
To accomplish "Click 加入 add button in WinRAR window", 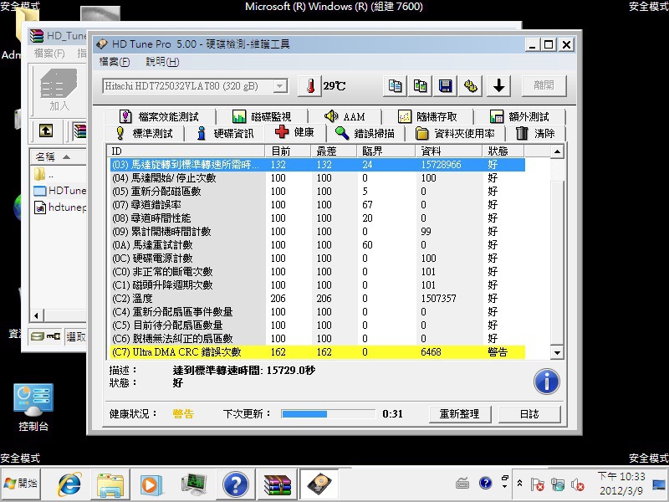I will (59, 90).
